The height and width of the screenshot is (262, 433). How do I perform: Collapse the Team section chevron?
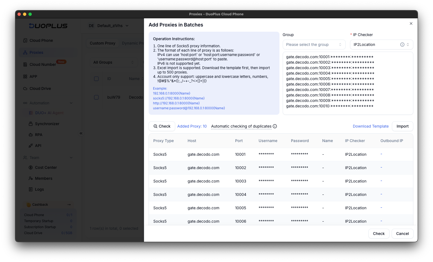pos(71,158)
